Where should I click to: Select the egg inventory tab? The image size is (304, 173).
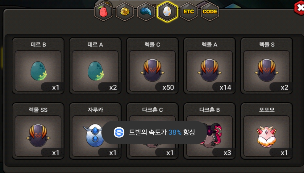[167, 12]
